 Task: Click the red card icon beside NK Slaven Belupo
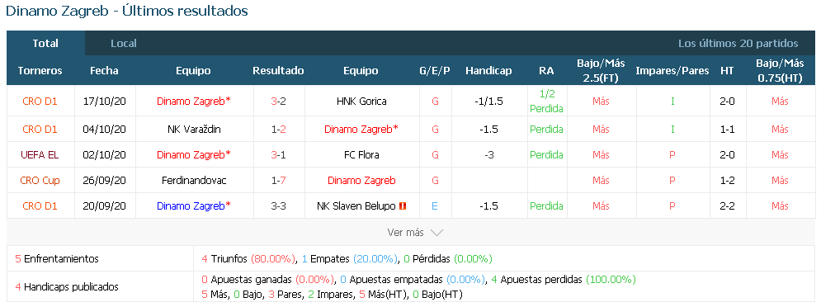click(402, 206)
